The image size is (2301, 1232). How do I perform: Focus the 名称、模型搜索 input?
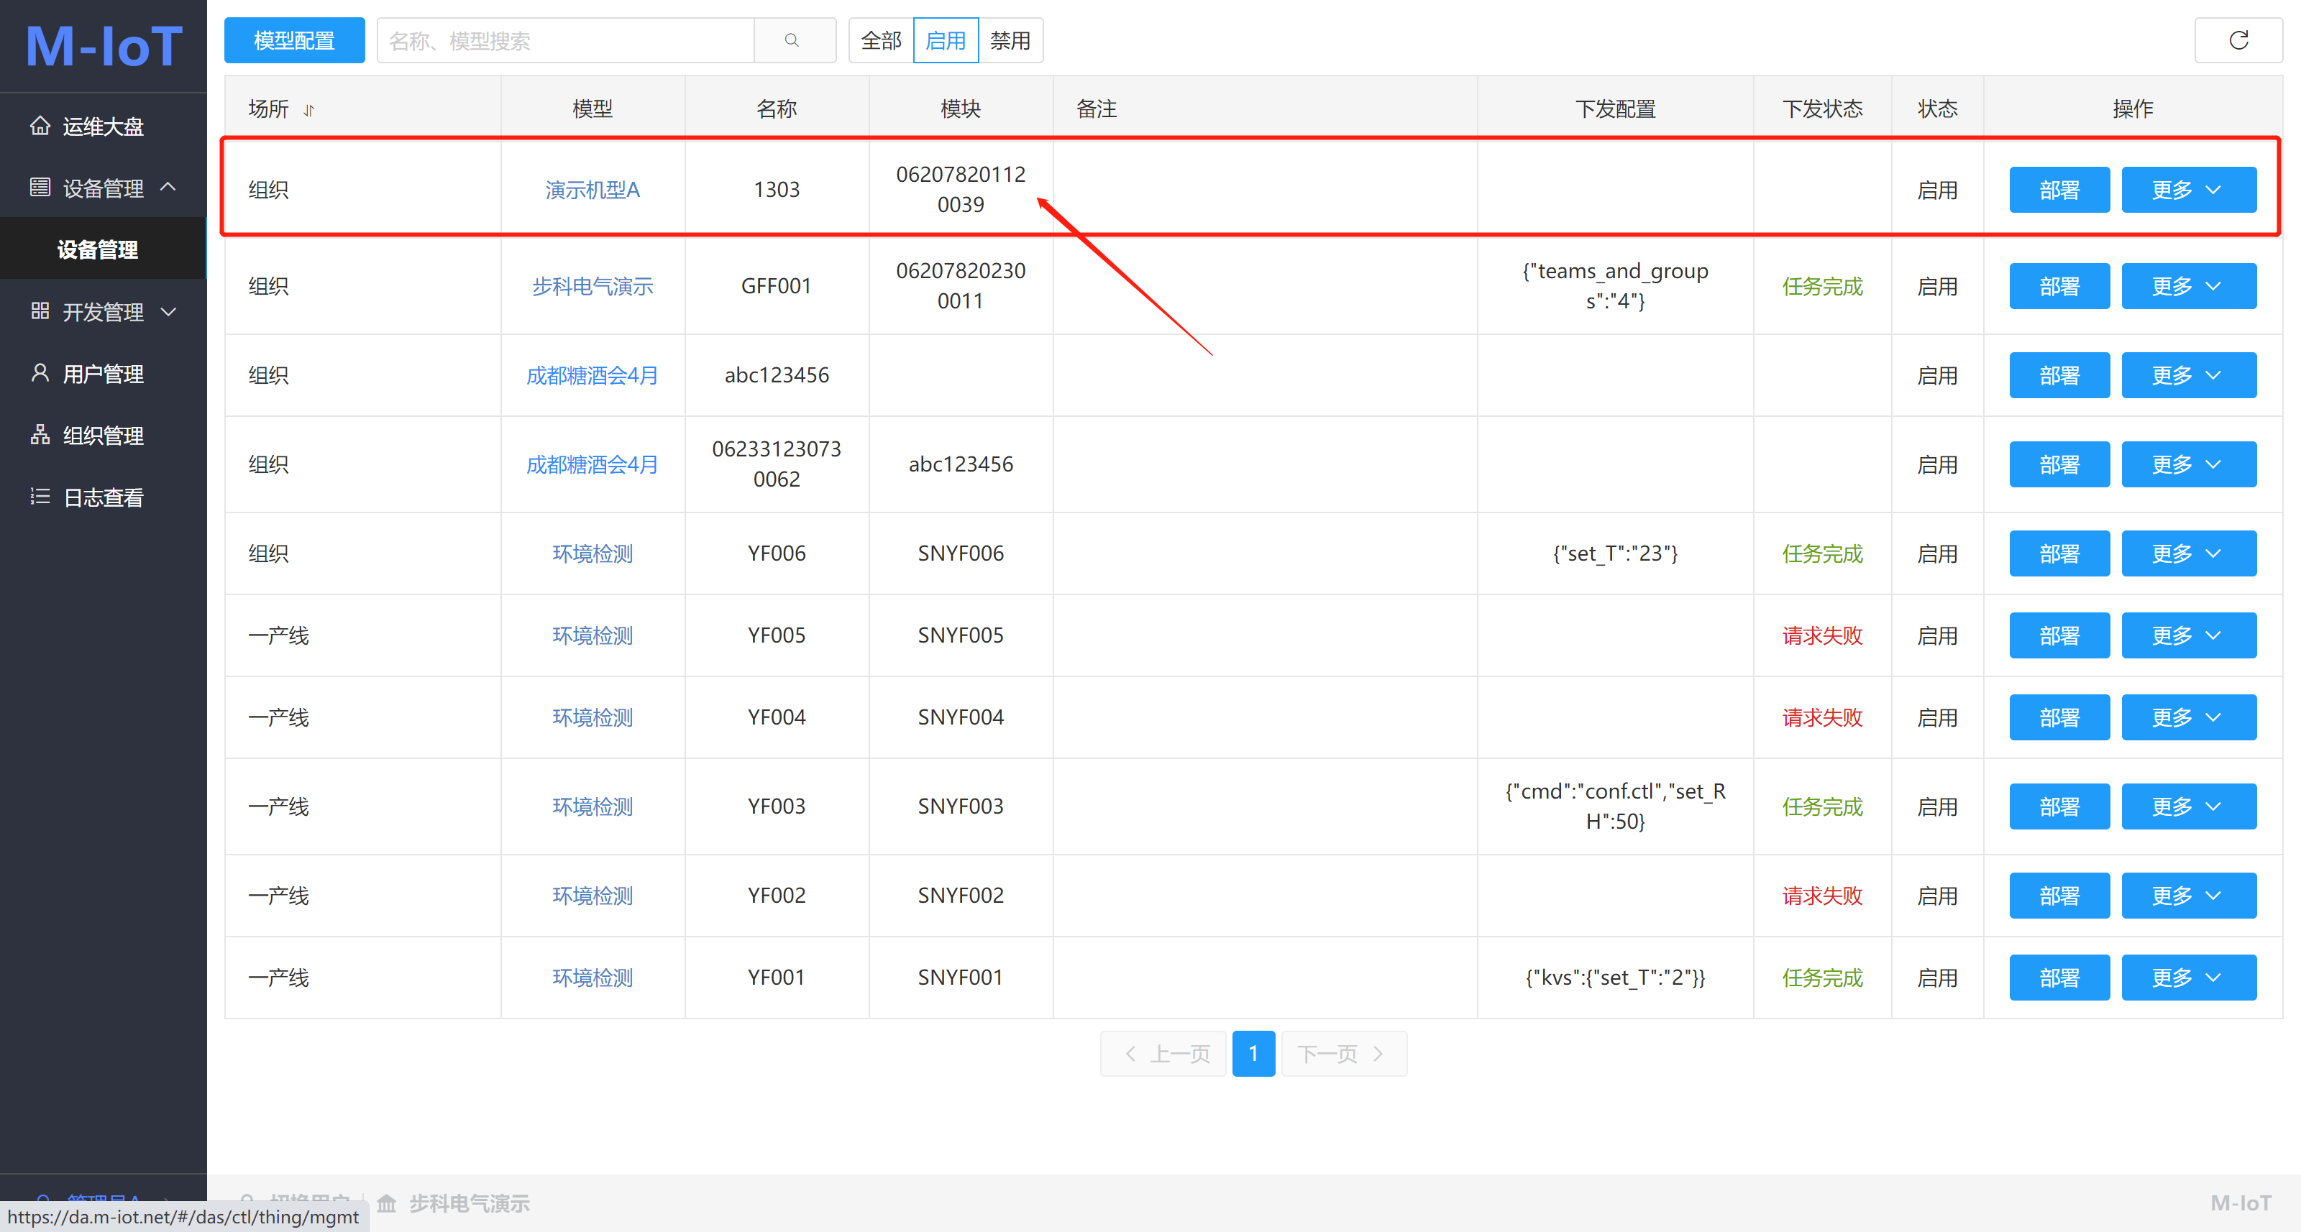click(565, 40)
